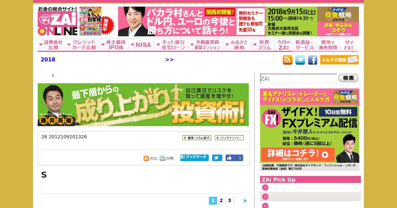Viewport: 397px width, 208px height.
Task: Open the ザイFX! FXプレミアム配信 ad
Action: [310, 130]
